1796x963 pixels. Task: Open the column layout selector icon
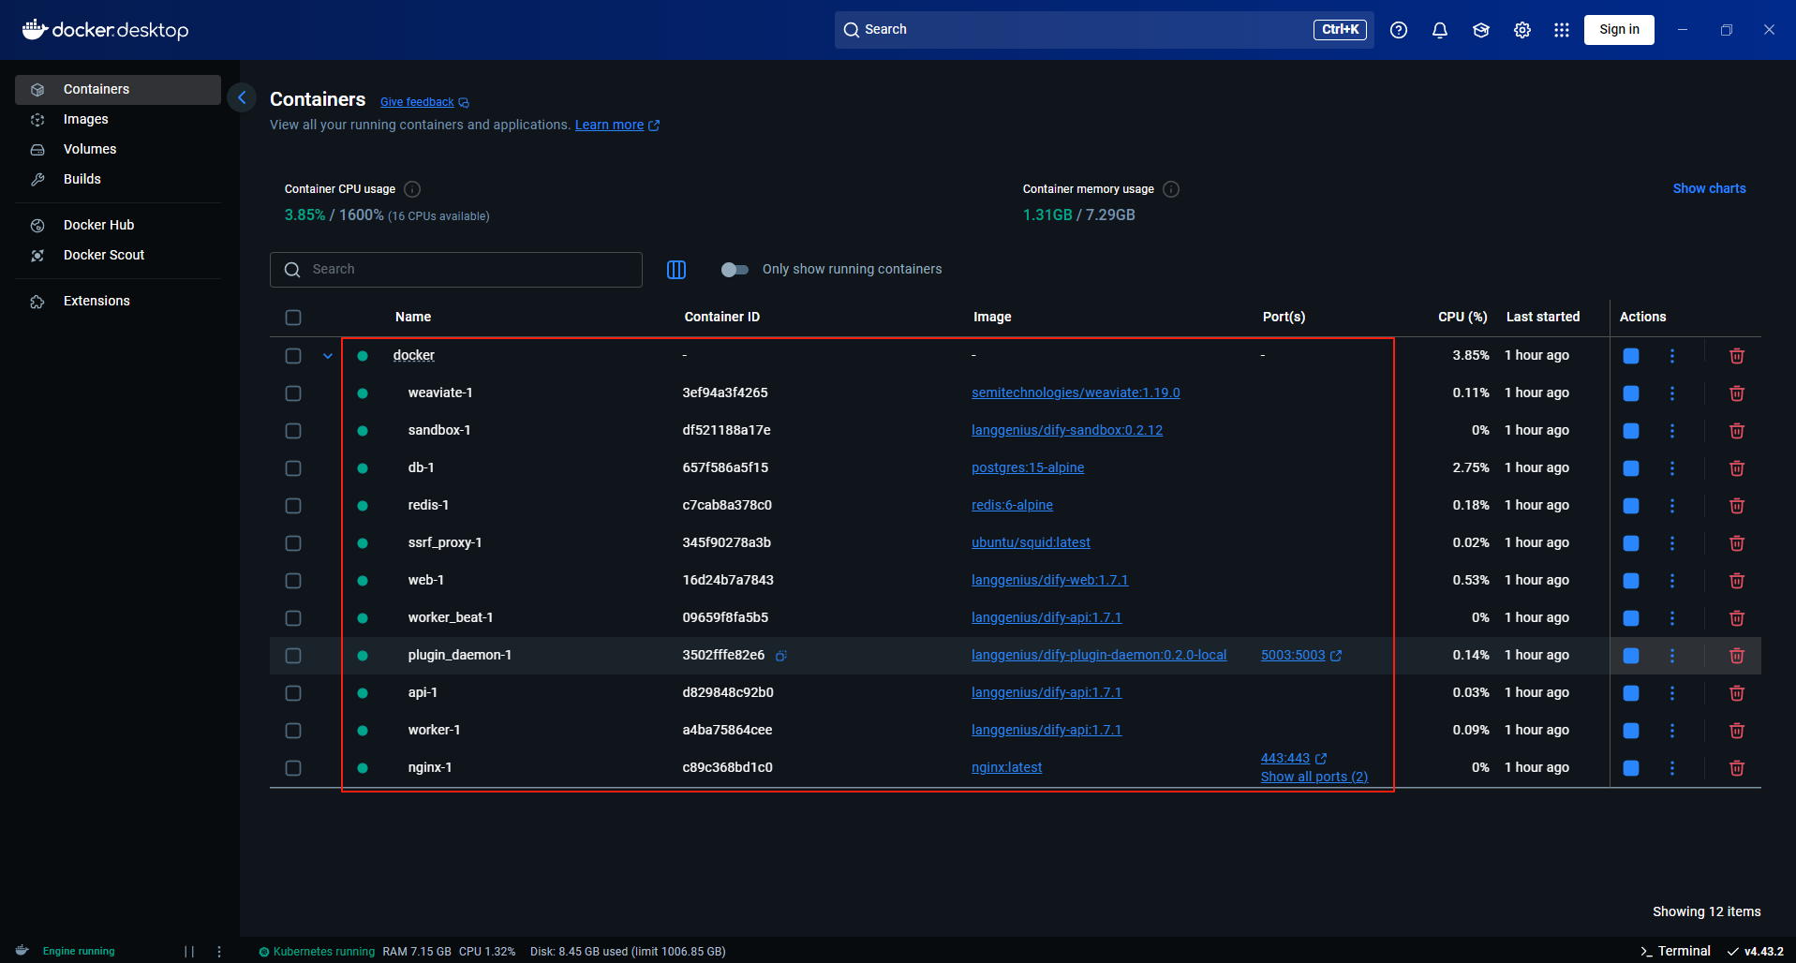tap(676, 270)
